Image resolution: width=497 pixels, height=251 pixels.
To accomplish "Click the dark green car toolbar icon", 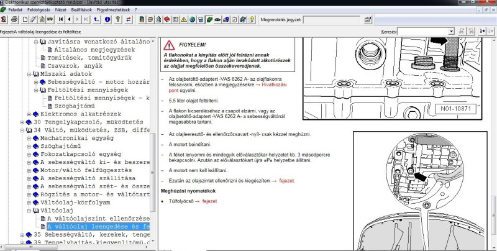I will click(217, 20).
